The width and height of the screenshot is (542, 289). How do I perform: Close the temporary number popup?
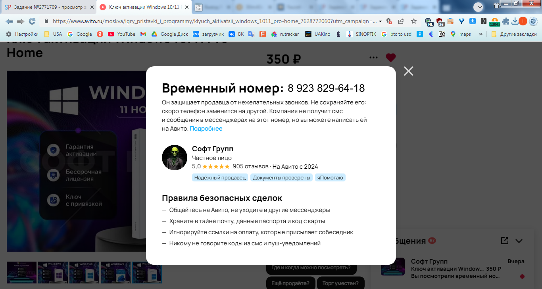point(409,71)
